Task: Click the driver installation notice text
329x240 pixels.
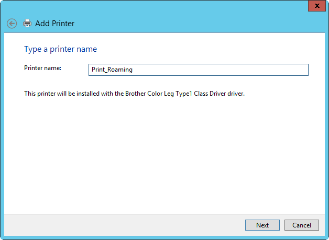Action: 135,94
